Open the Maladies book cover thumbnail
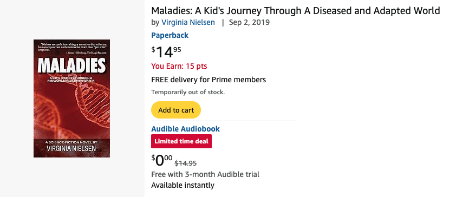456x197 pixels. (71, 98)
